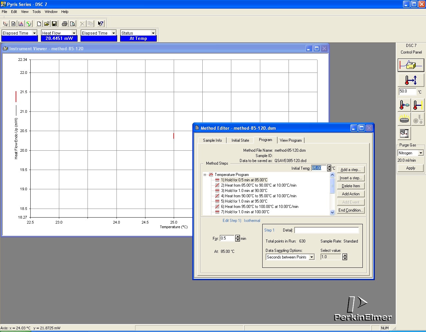
Task: Click the CD disc icon in toolbar
Action: [x=29, y=24]
